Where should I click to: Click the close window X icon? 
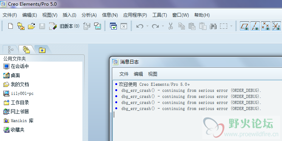(124, 26)
